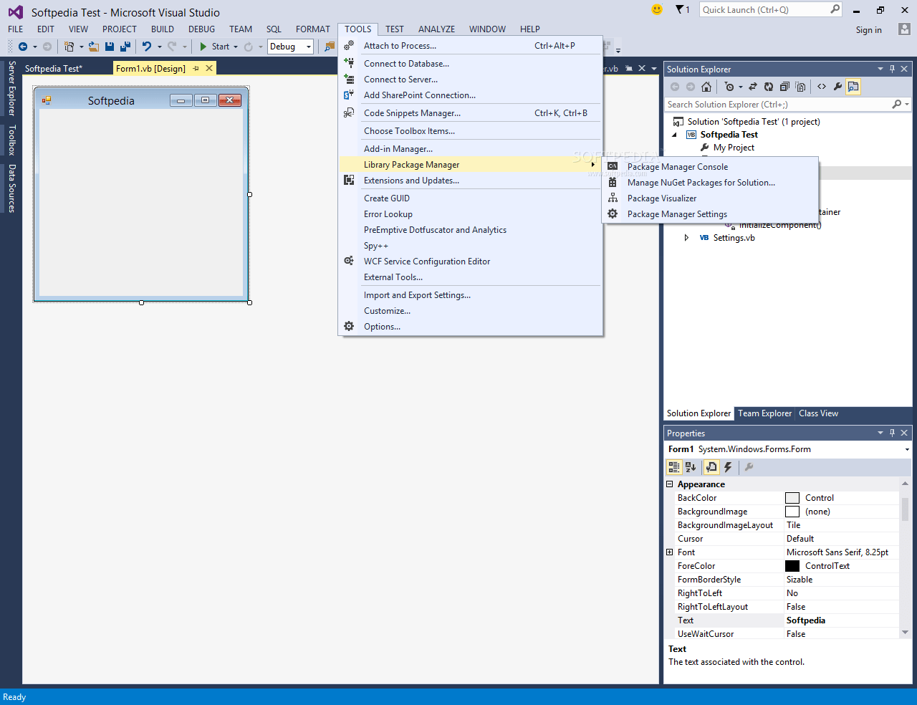Image resolution: width=917 pixels, height=705 pixels.
Task: Toggle Categorized view in Properties panel
Action: point(674,467)
